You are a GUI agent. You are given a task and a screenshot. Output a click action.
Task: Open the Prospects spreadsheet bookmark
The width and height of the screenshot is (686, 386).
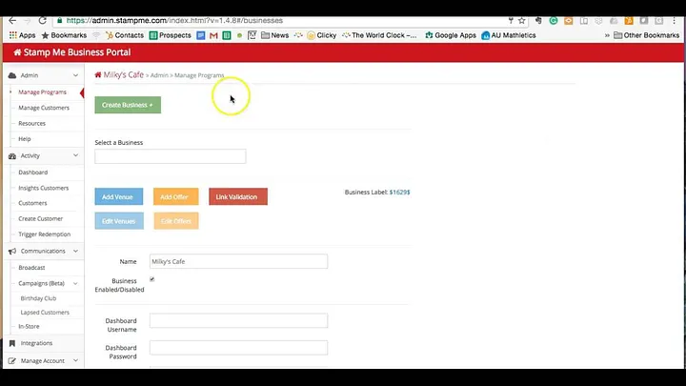click(x=171, y=35)
